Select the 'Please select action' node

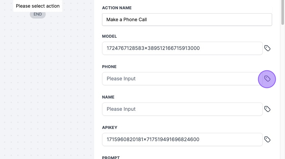(38, 6)
